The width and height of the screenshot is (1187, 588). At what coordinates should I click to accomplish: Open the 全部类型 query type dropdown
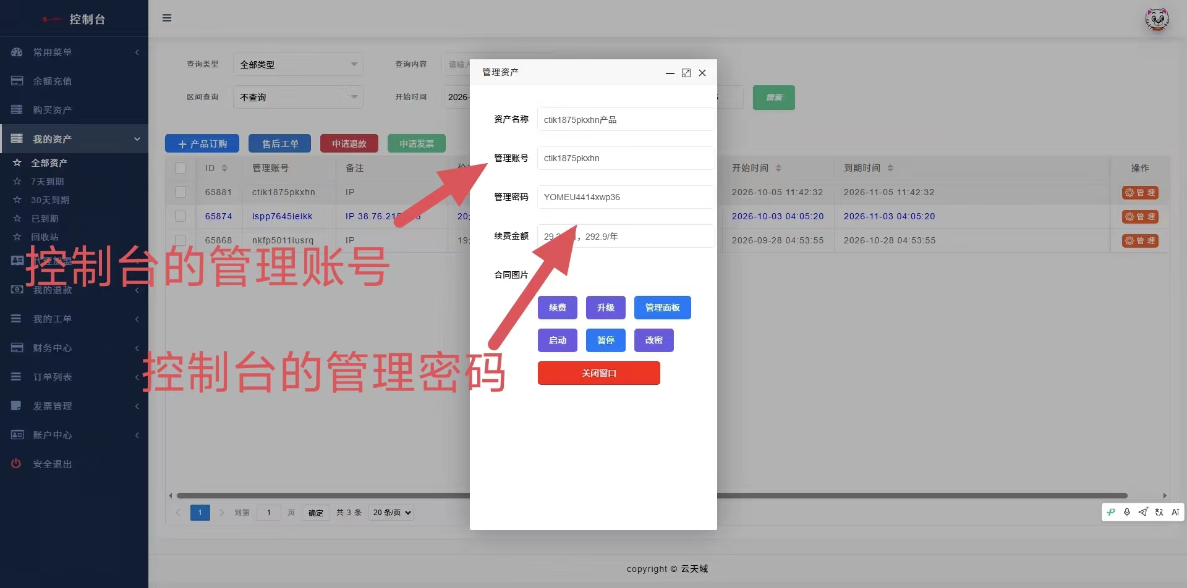pos(299,64)
